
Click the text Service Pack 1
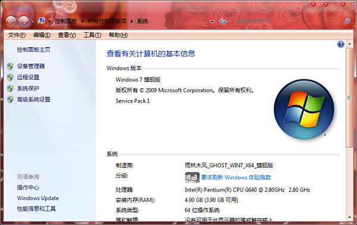click(133, 101)
